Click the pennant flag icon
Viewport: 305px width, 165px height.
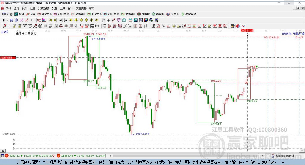coord(44,20)
